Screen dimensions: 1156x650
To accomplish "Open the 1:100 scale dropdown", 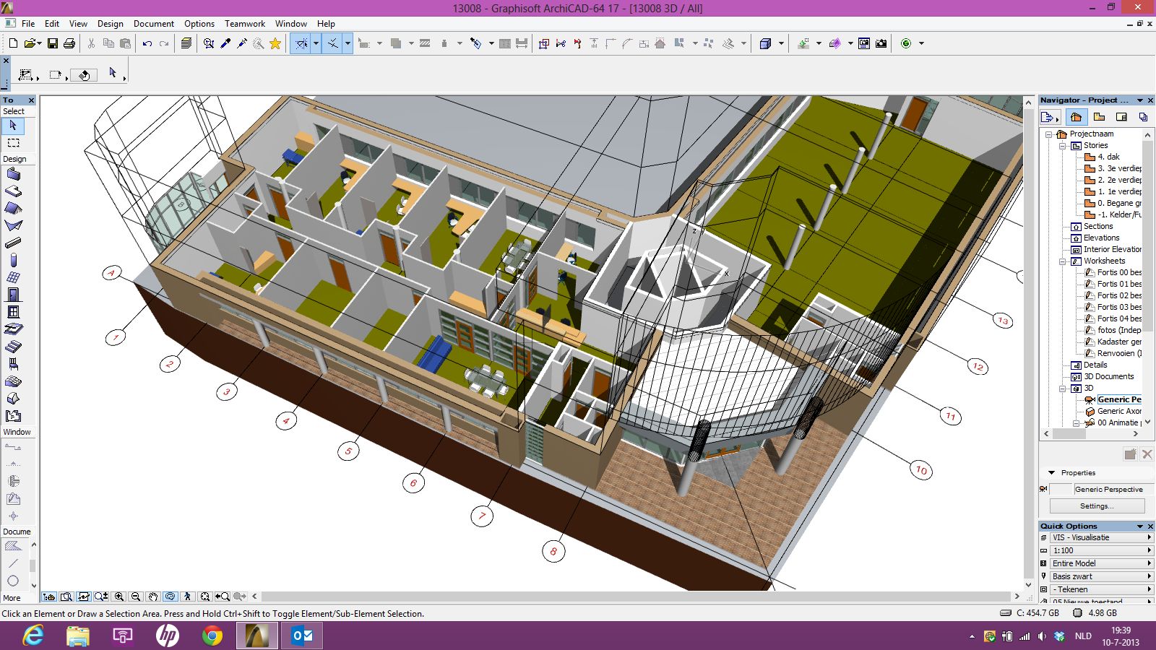I will 1100,550.
